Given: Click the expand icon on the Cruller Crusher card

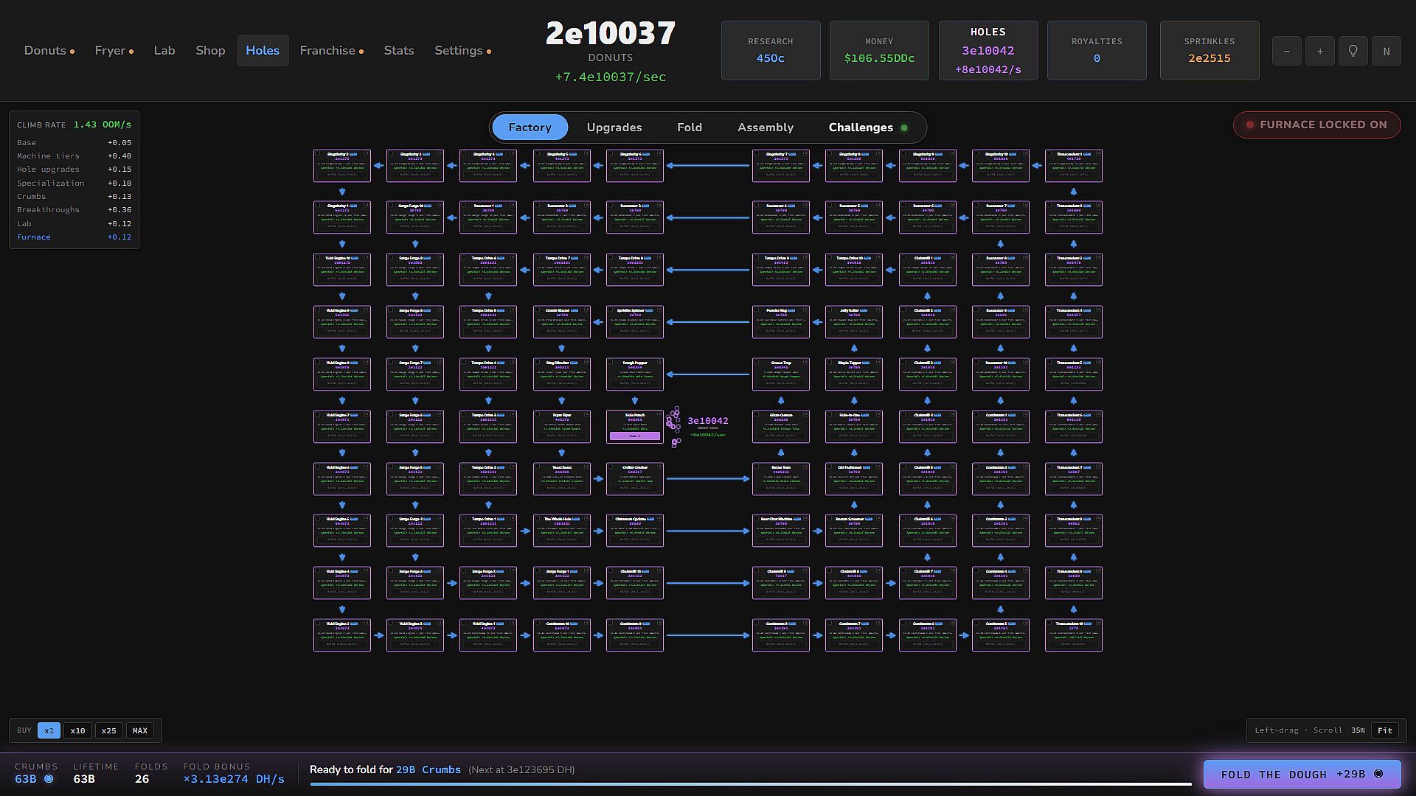Looking at the screenshot, I should coord(659,467).
